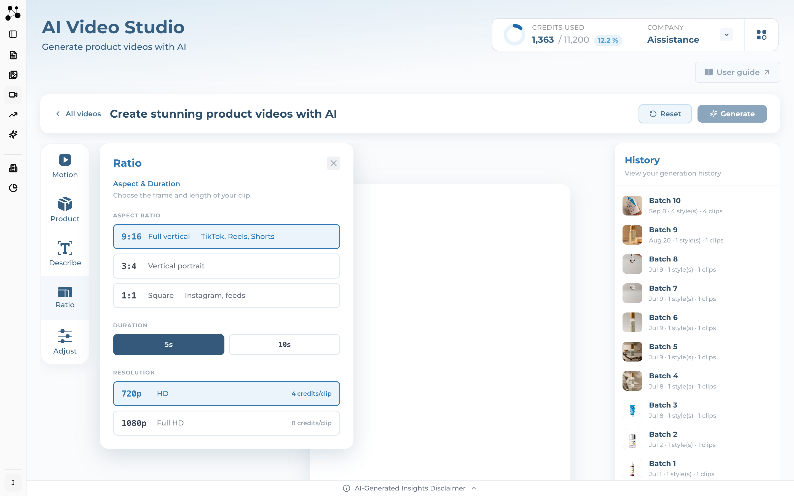Select 1080p Full HD resolution
The height and width of the screenshot is (496, 794).
pos(226,423)
